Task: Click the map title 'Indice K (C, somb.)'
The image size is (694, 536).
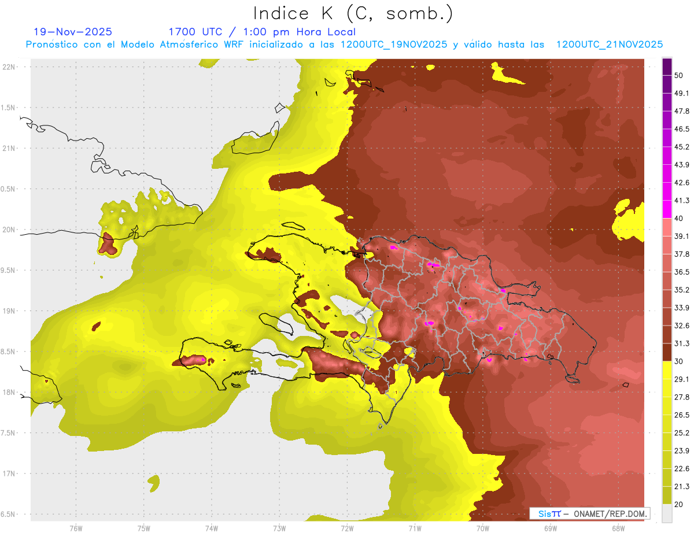Action: 353,13
